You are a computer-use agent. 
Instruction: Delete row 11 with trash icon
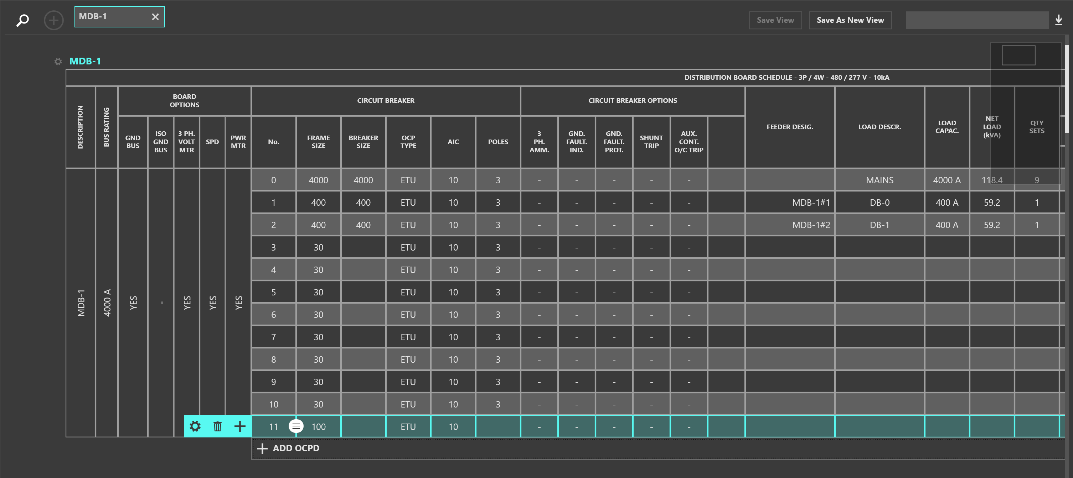point(217,426)
